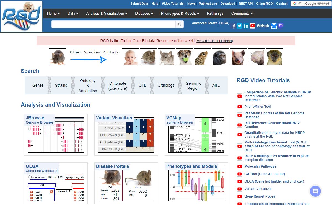
Task: Select Orthologs search category
Action: (166, 85)
